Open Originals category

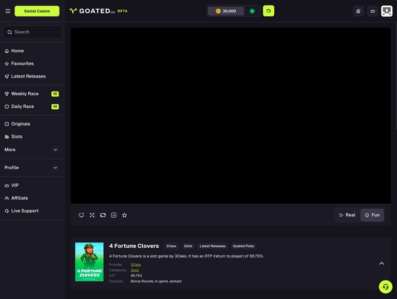[x=21, y=124]
